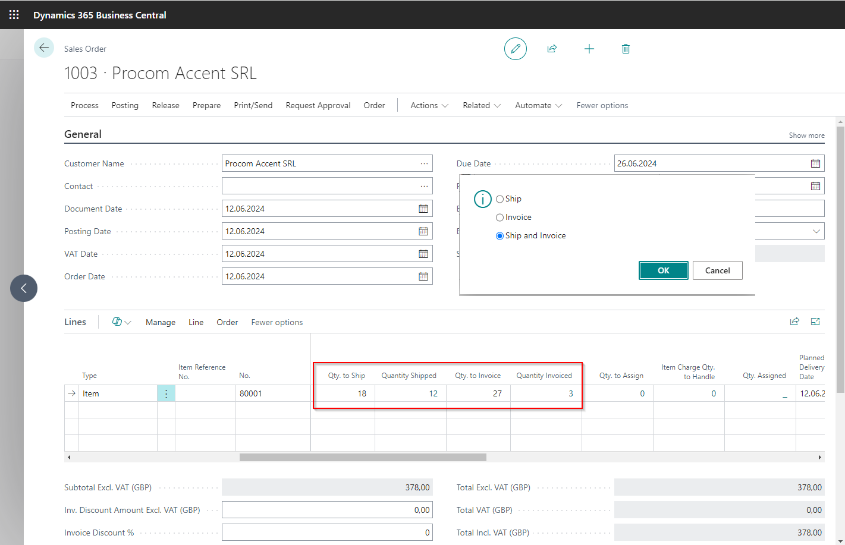Screen dimensions: 845x545
Task: Select the Ship and Invoice radio option
Action: [x=500, y=236]
